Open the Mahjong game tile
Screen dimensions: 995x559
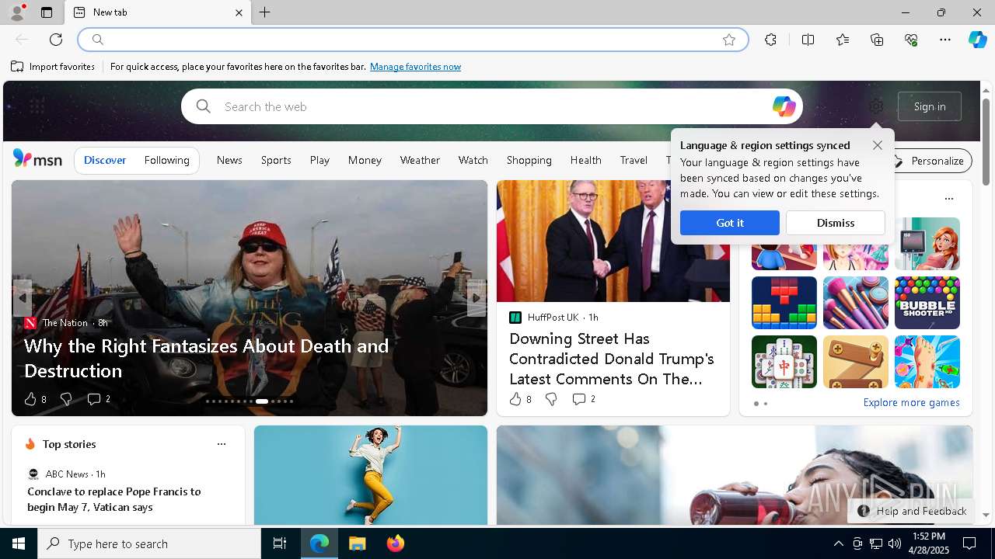pyautogui.click(x=784, y=362)
